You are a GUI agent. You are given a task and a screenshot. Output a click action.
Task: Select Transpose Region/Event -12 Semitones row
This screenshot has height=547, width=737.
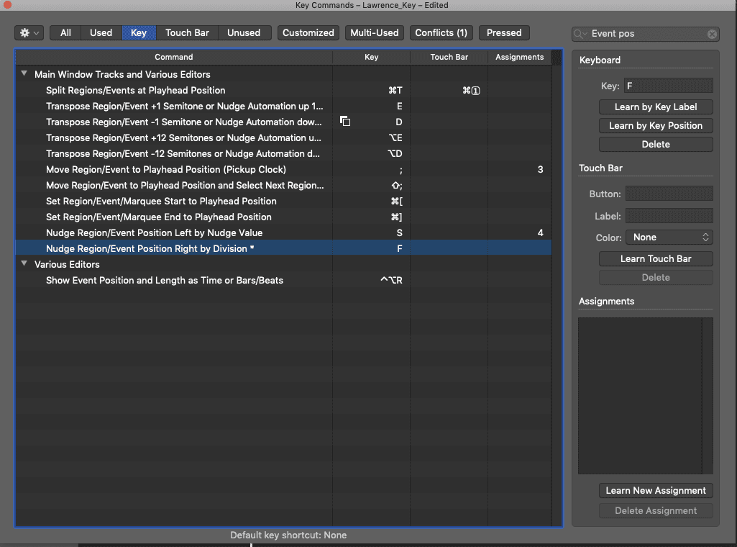coord(283,154)
